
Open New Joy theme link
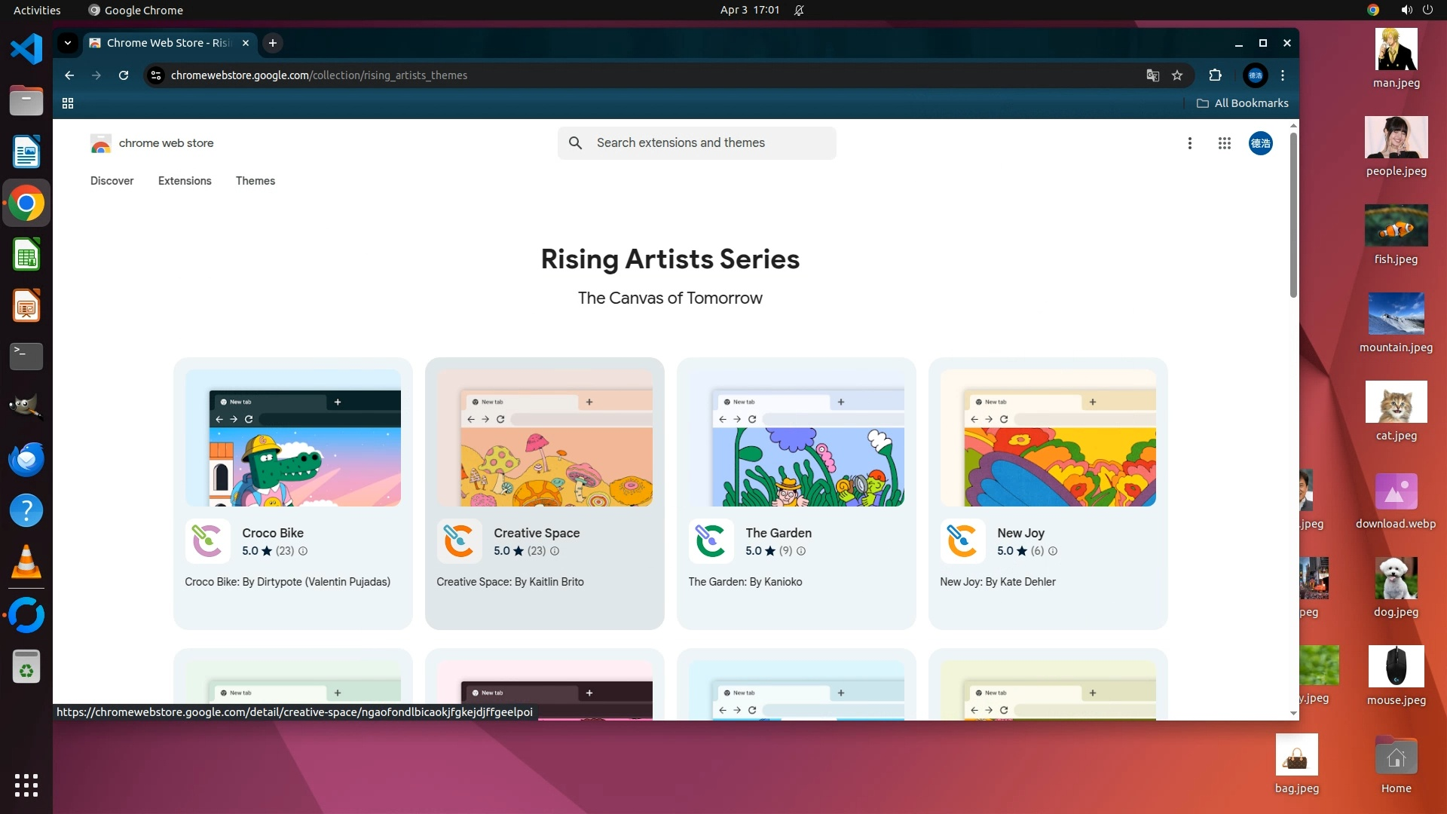point(1020,533)
